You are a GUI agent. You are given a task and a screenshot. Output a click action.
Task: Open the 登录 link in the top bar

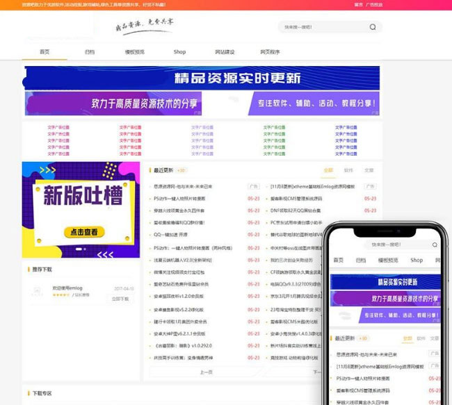point(359,3)
